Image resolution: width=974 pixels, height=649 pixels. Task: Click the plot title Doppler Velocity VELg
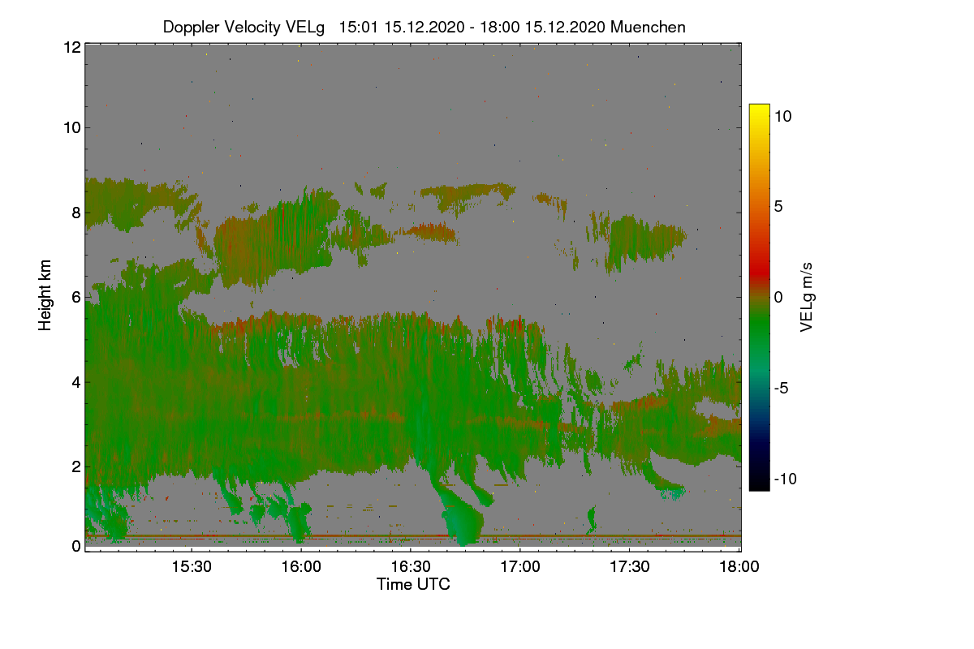click(243, 27)
